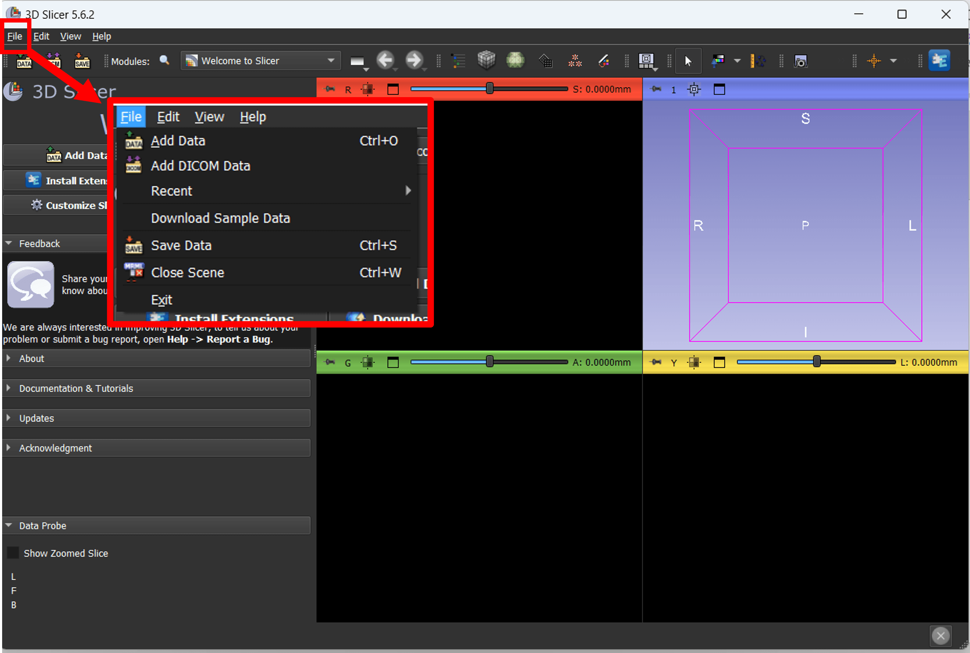This screenshot has height=653, width=970.
Task: Open the View menu in the top menu bar
Action: click(x=70, y=36)
